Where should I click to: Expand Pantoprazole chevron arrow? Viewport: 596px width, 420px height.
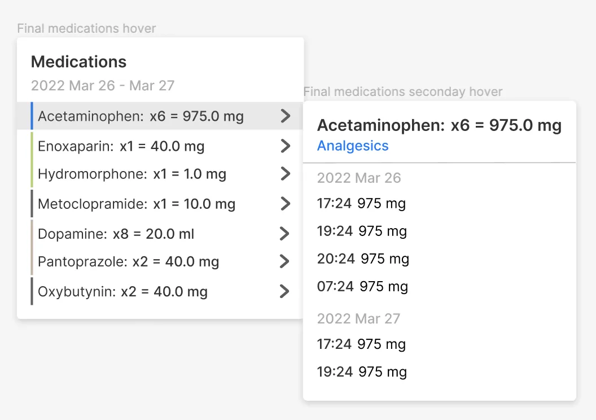284,261
